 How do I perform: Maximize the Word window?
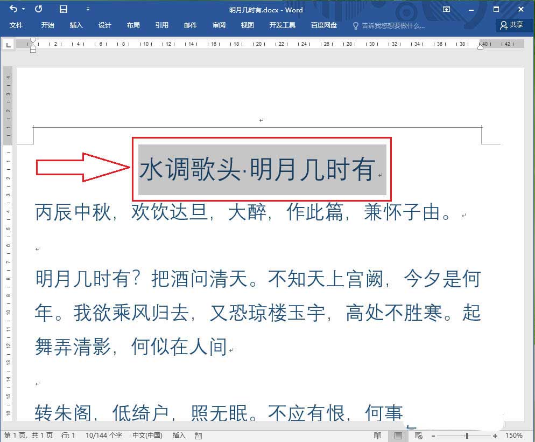(496, 9)
